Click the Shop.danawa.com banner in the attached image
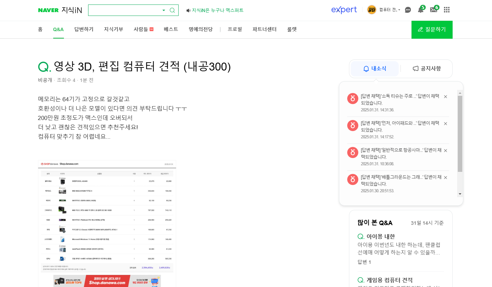The image size is (492, 287). [x=107, y=281]
